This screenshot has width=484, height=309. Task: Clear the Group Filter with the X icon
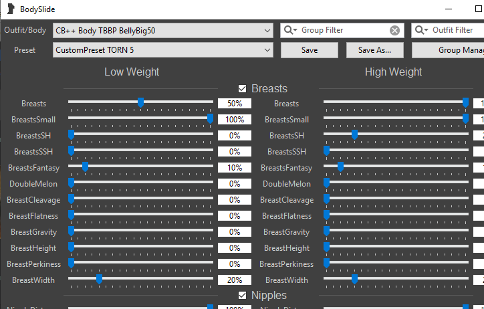394,30
